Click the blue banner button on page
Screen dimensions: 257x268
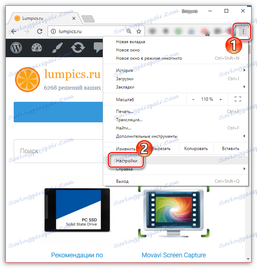[x=58, y=112]
